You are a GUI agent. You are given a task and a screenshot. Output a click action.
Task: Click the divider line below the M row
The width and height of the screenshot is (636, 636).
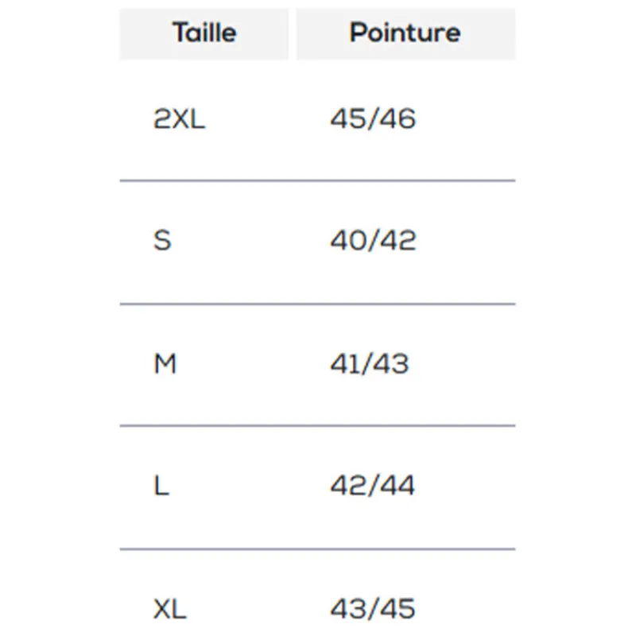click(317, 425)
